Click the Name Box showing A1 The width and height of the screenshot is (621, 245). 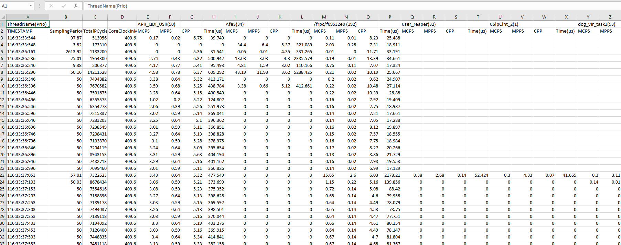[14, 6]
